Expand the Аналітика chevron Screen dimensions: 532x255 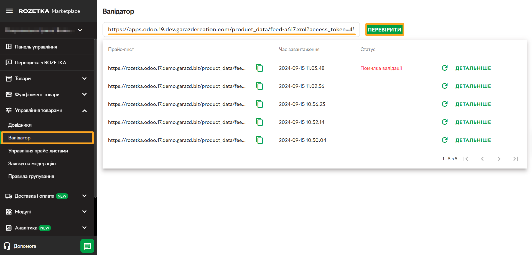[x=85, y=228]
